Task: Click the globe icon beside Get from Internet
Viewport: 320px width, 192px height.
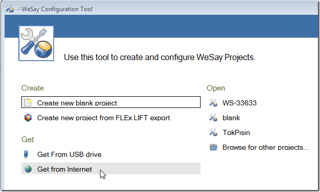Action: (28, 169)
